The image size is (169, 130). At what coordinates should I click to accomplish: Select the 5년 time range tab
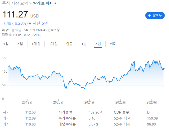[x=98, y=44]
